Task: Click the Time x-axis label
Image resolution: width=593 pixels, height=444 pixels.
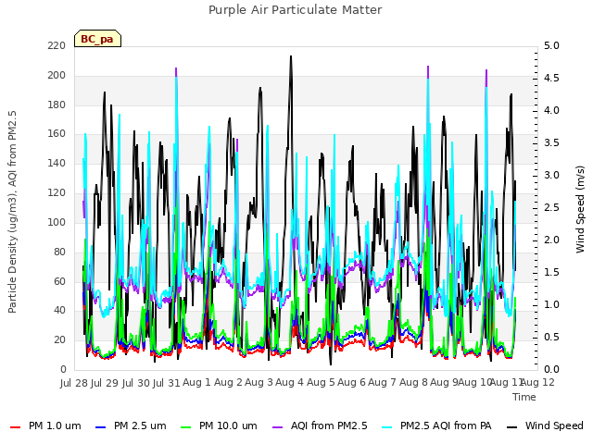Action: click(524, 397)
